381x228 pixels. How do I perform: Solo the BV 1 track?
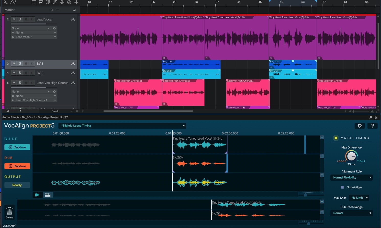click(x=20, y=64)
